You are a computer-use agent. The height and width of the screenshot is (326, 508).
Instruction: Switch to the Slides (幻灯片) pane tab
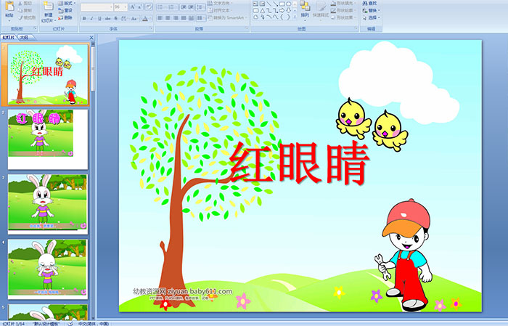pos(9,38)
